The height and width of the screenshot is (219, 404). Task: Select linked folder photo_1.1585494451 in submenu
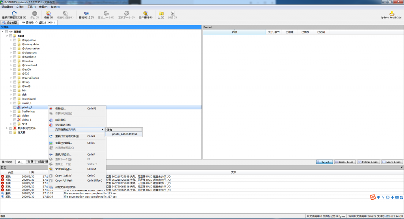pyautogui.click(x=125, y=134)
